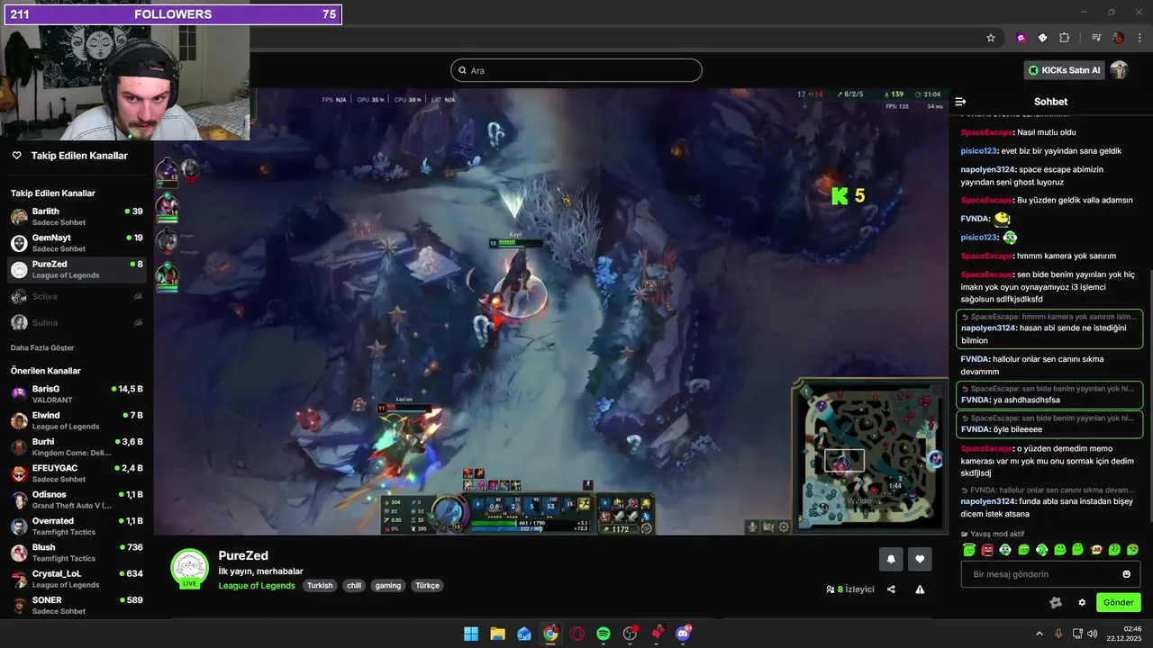Click League of Legends category link
Screen dimensions: 1153x648
tap(257, 585)
